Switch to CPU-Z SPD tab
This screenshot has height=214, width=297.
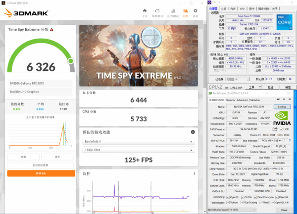[x=242, y=9]
